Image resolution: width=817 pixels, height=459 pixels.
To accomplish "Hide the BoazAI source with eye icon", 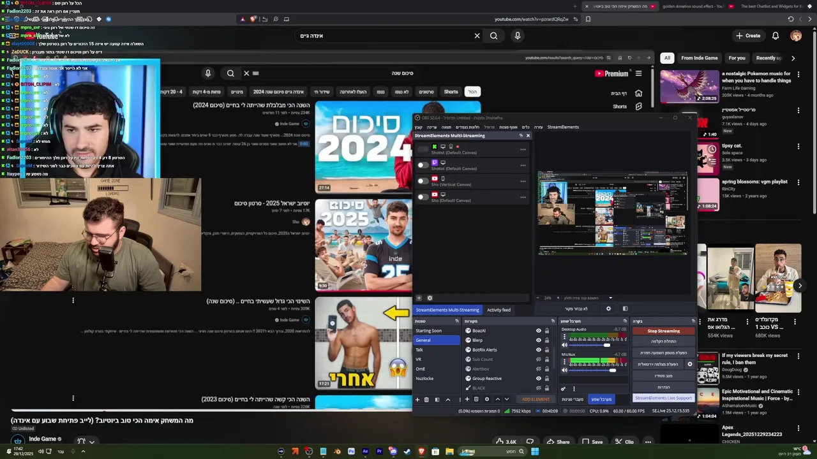I will (x=539, y=331).
